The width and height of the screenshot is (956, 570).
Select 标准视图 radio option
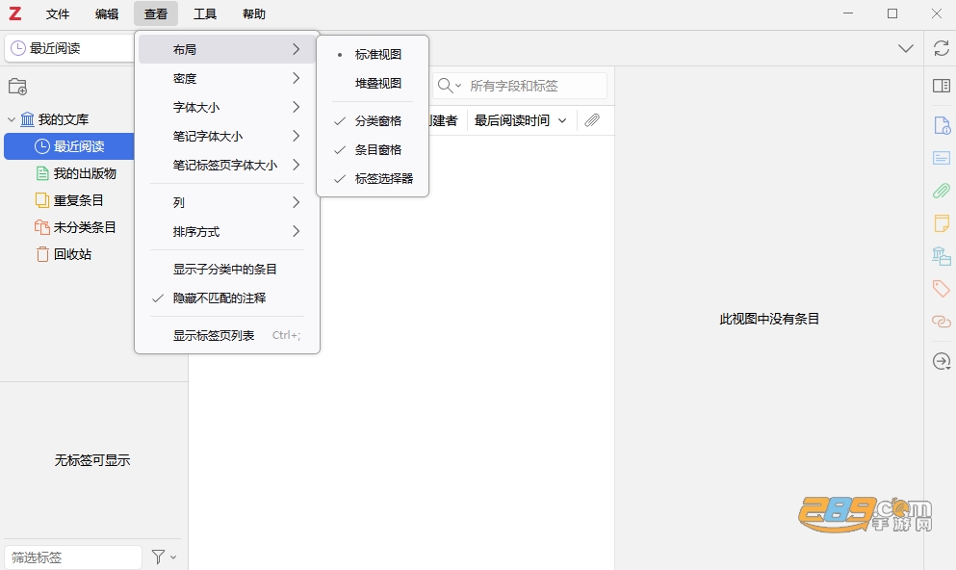[372, 54]
